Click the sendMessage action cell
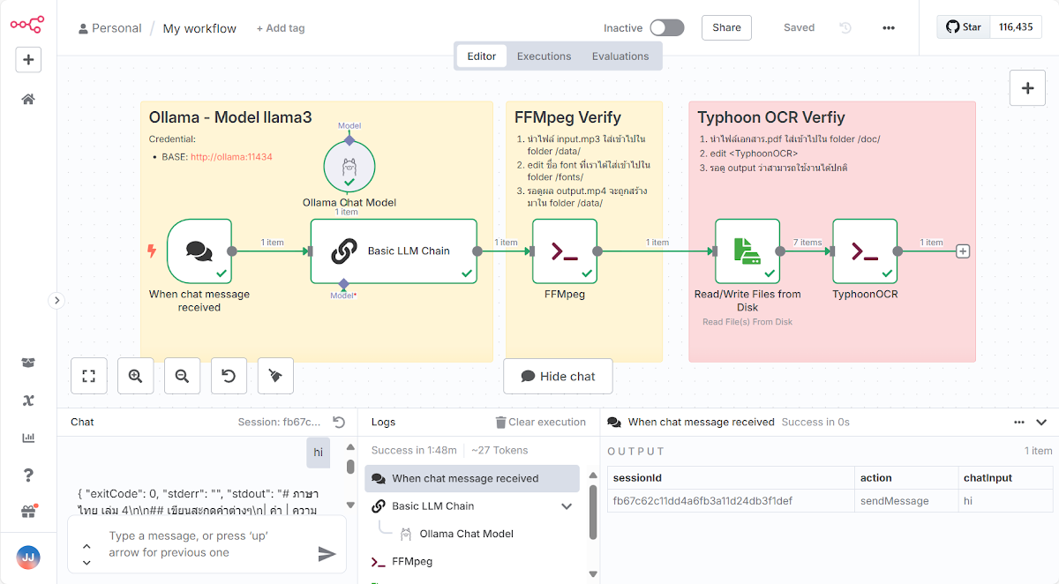This screenshot has width=1059, height=584. [x=906, y=501]
